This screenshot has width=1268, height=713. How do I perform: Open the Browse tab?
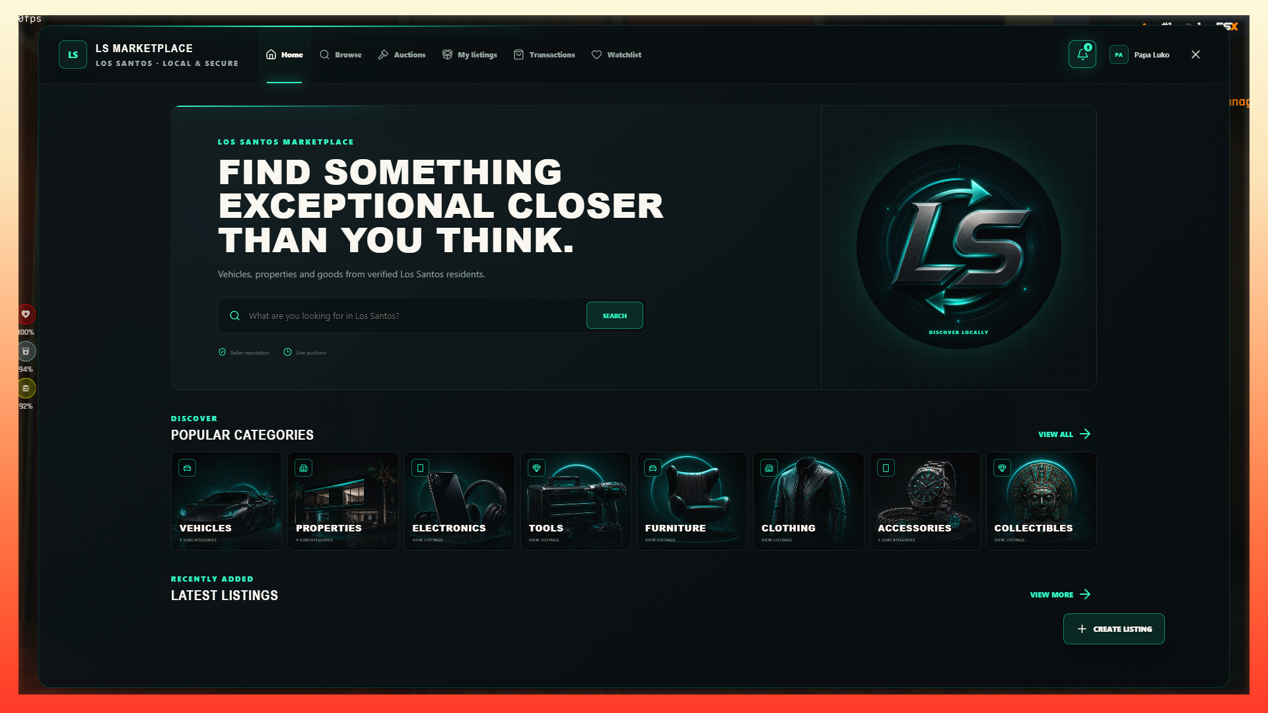[341, 55]
